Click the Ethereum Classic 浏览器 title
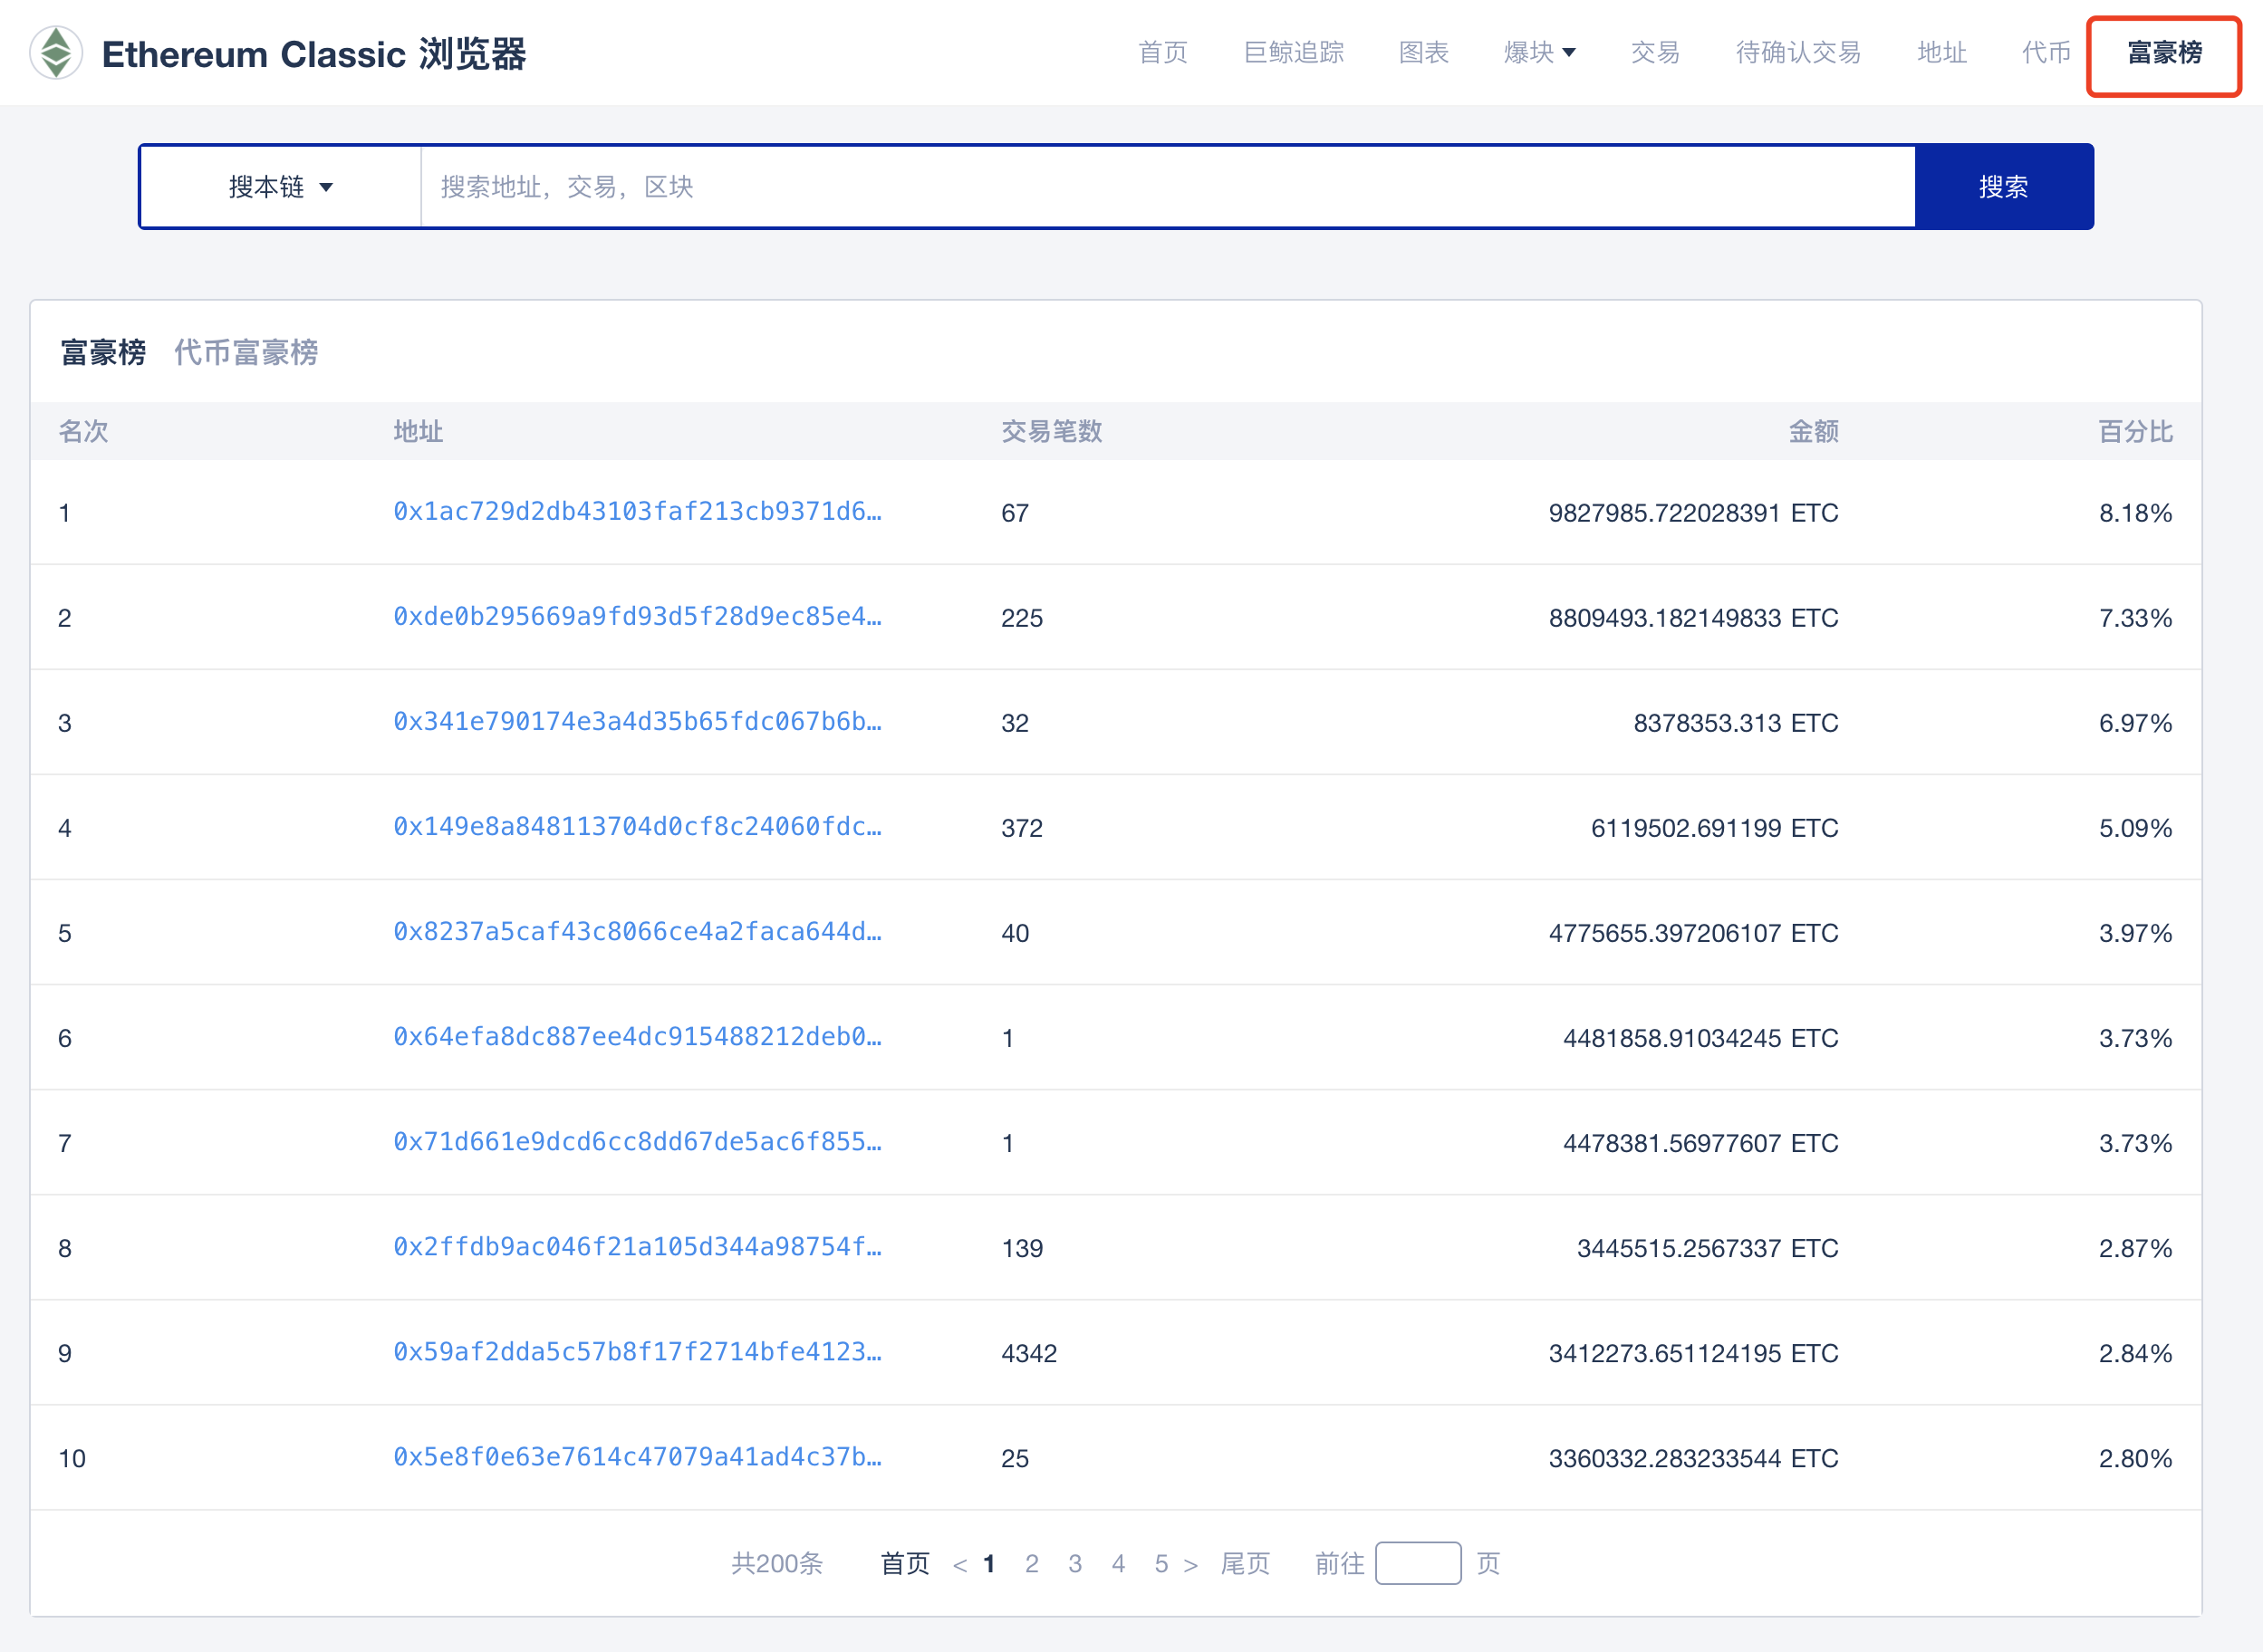The height and width of the screenshot is (1652, 2263). point(314,54)
